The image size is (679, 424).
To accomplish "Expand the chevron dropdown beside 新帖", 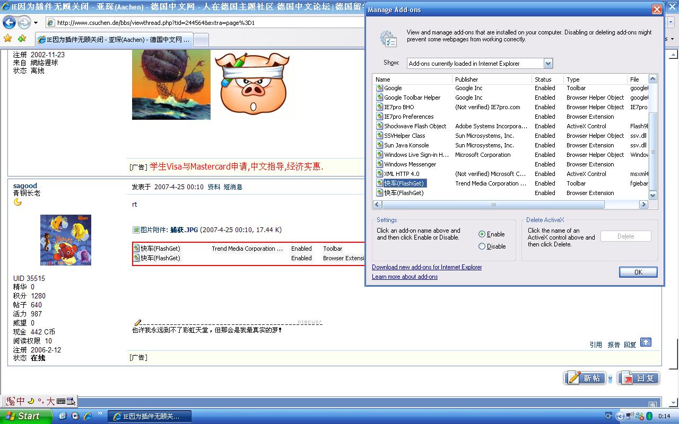I will [610, 378].
